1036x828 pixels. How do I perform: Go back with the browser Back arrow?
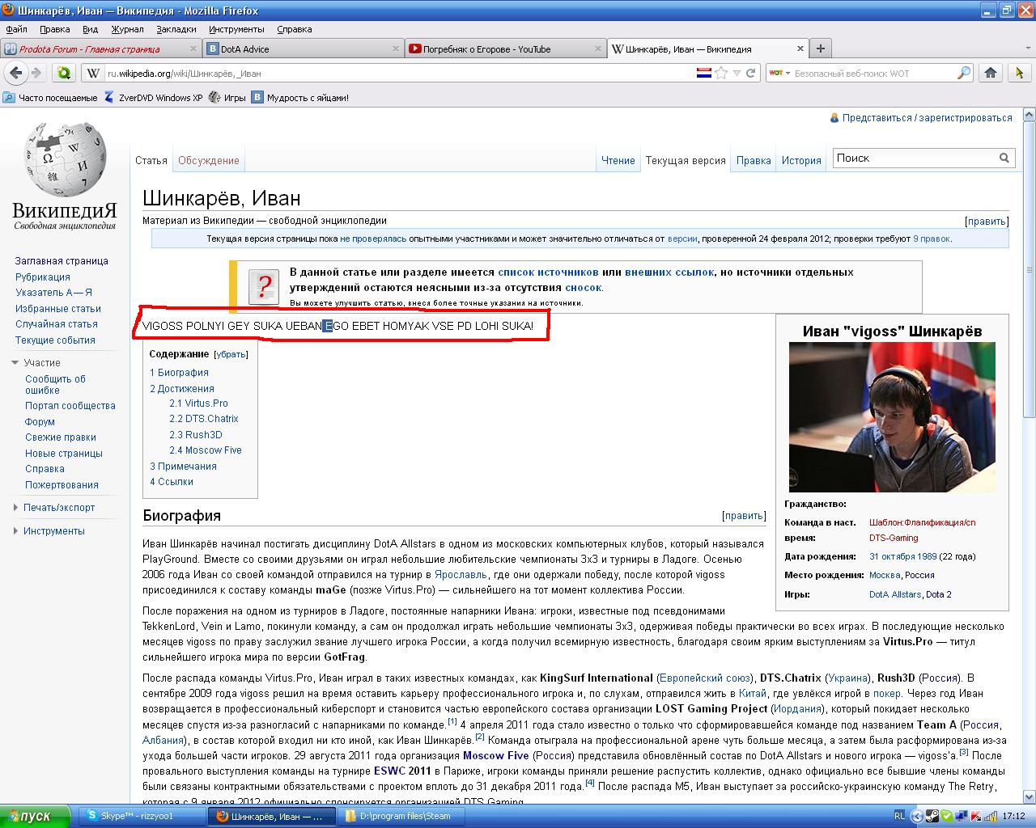point(15,73)
